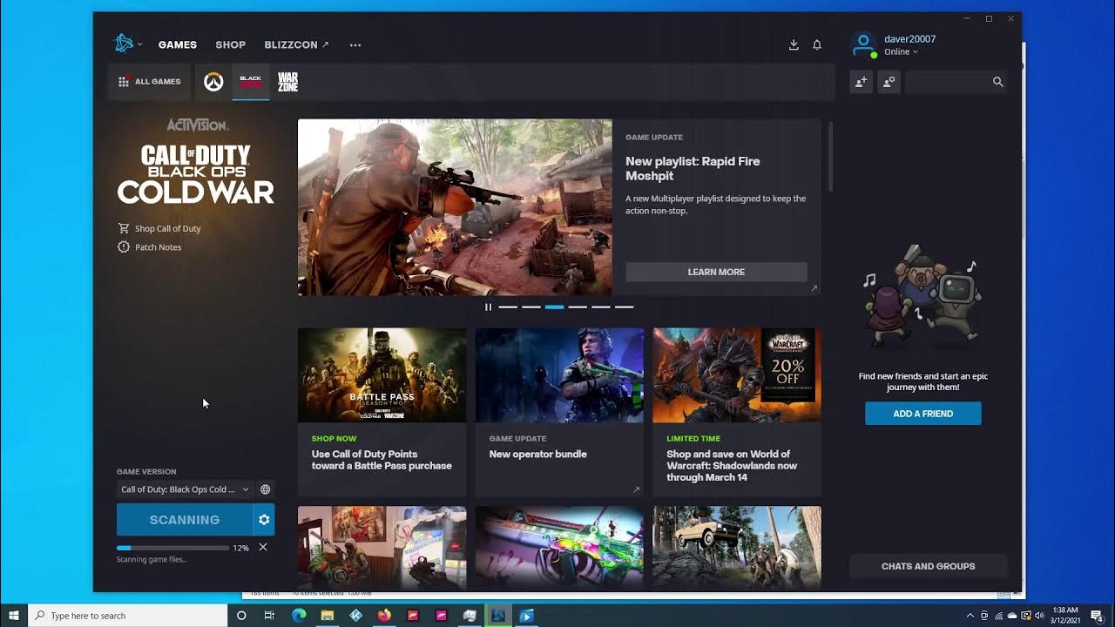Open friend management settings icon

tap(889, 82)
